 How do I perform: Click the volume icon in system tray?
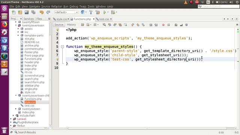pyautogui.click(x=231, y=2)
